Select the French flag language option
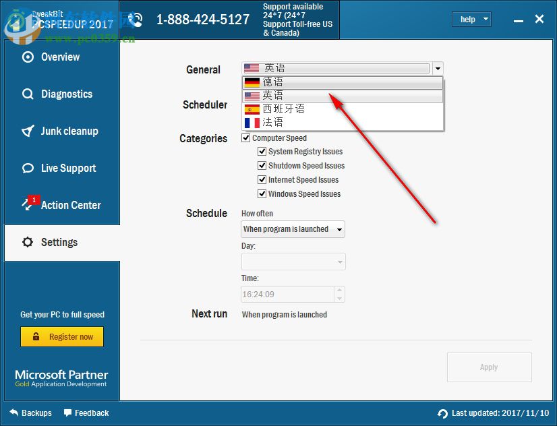557x426 pixels. (x=252, y=123)
